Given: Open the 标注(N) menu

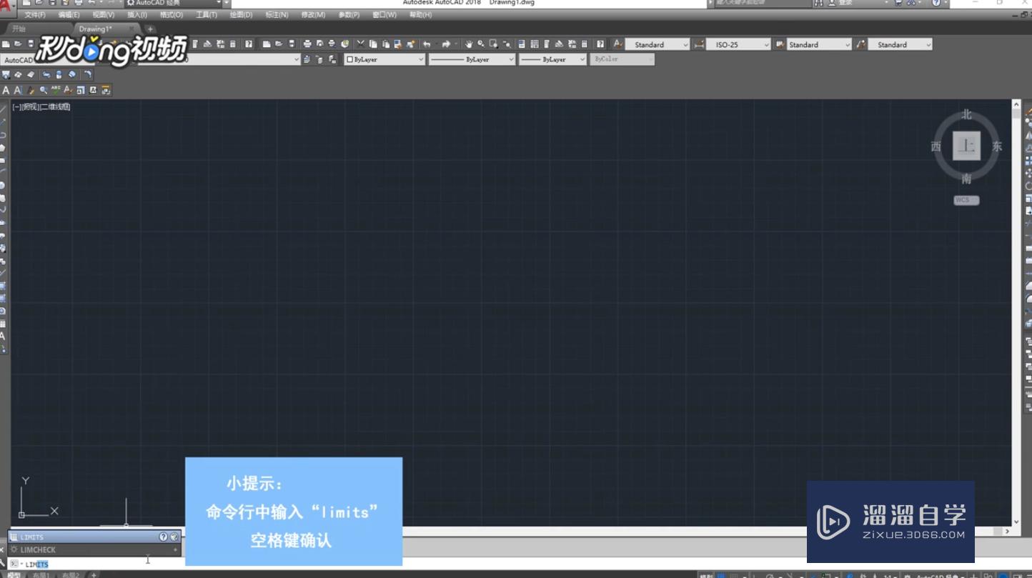Looking at the screenshot, I should (x=277, y=15).
